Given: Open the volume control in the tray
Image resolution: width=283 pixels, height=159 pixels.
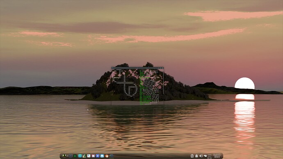Looking at the screenshot, I should tap(201, 156).
